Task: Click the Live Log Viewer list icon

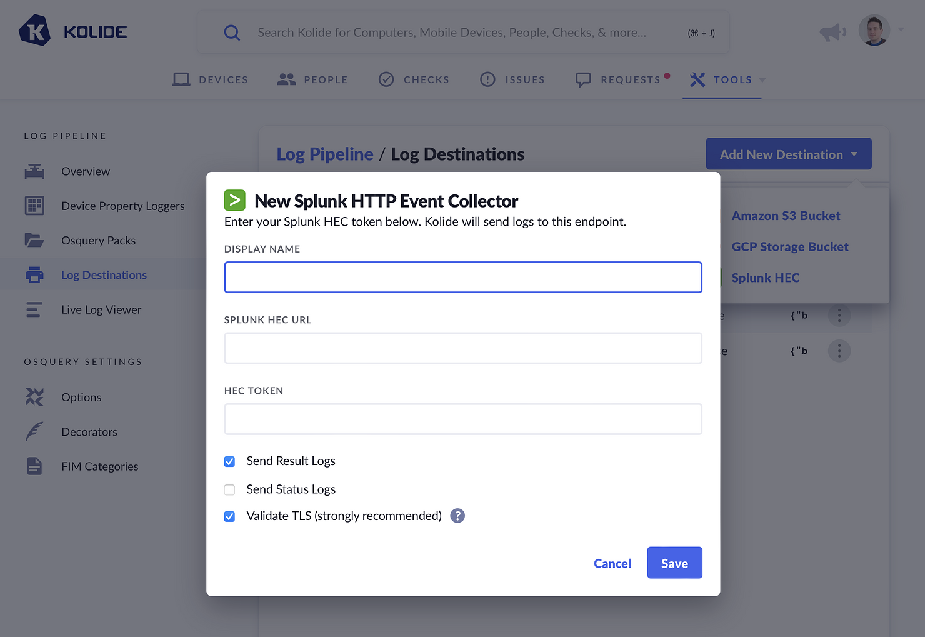Action: coord(34,309)
